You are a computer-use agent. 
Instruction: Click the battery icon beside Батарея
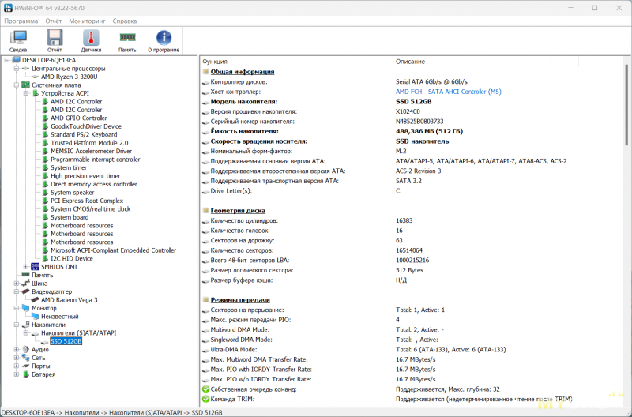(x=26, y=374)
